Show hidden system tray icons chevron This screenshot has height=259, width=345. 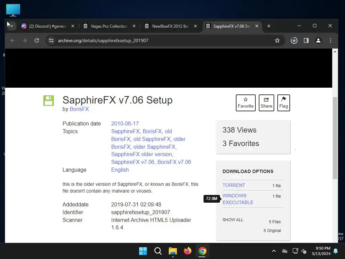pyautogui.click(x=274, y=251)
